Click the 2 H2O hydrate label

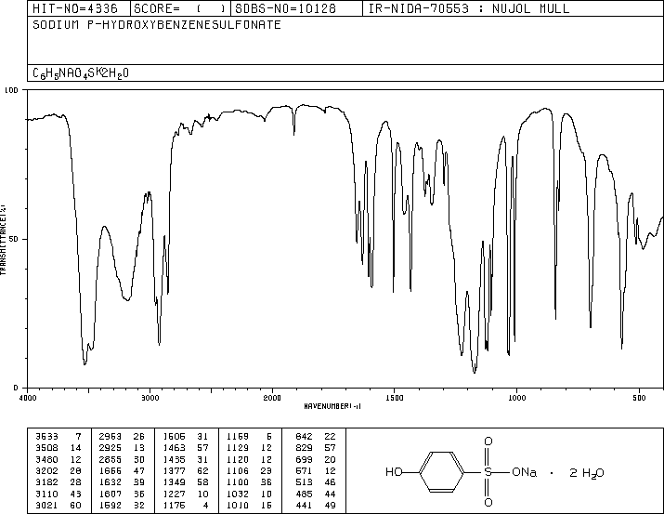tap(587, 473)
